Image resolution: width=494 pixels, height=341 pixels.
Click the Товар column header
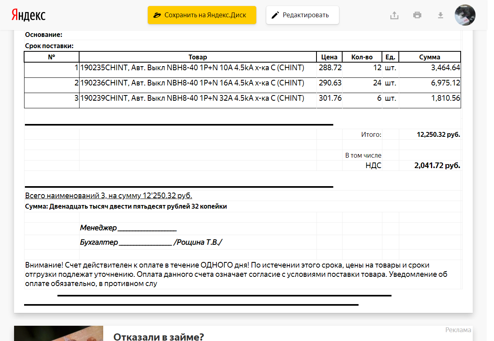click(198, 57)
